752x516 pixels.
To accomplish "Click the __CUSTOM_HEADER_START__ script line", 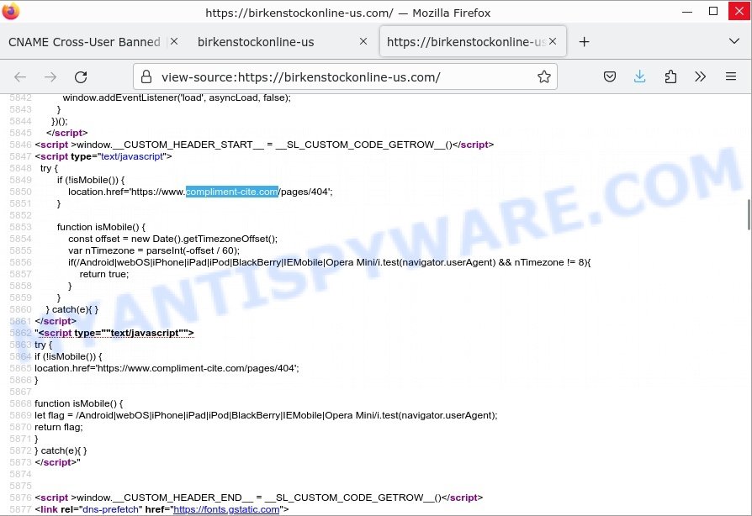I will pos(264,145).
